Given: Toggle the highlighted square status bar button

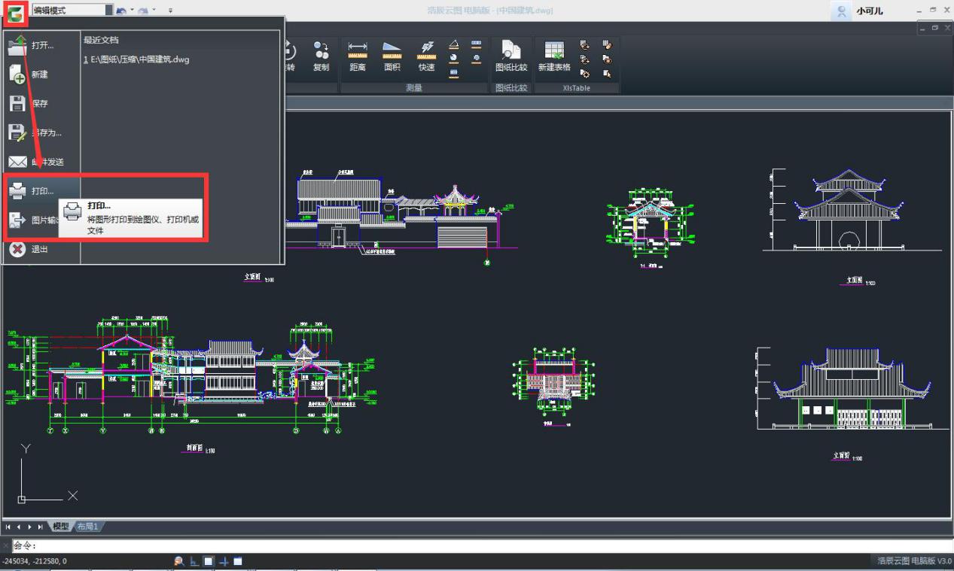Looking at the screenshot, I should (209, 561).
